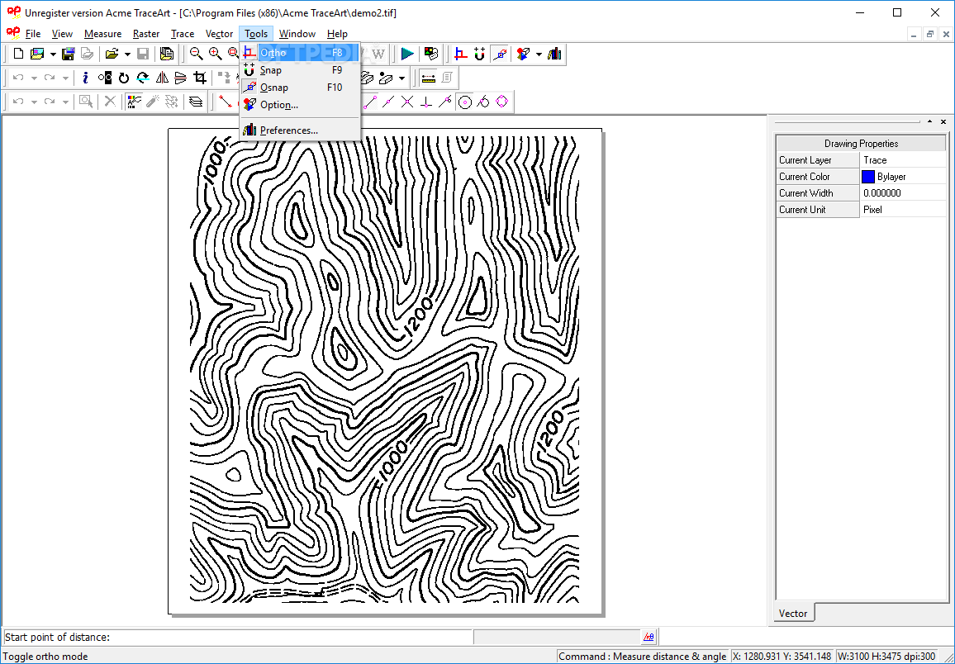
Task: Click the Zoom in magnifier icon
Action: (x=215, y=55)
